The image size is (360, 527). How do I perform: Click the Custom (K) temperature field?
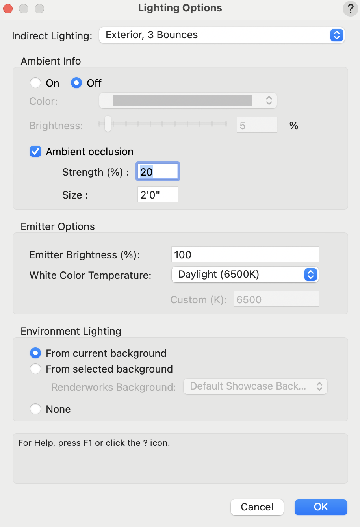point(276,299)
